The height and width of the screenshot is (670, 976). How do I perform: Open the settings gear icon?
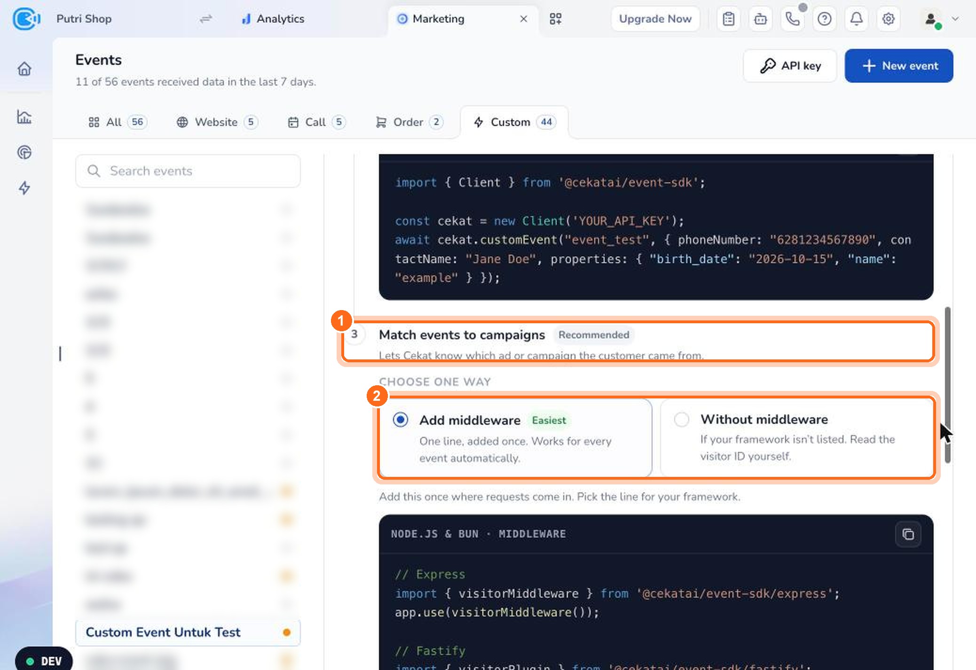(888, 19)
